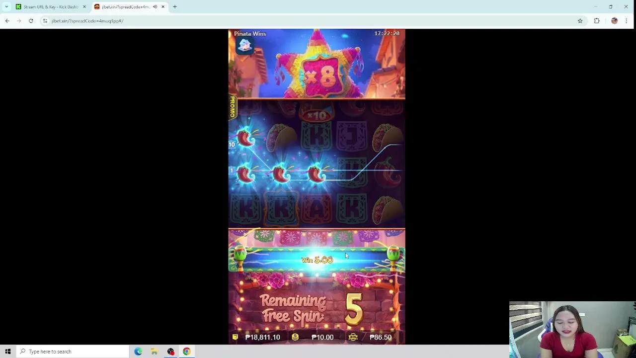Click the game clock 17:22:20

click(x=387, y=34)
